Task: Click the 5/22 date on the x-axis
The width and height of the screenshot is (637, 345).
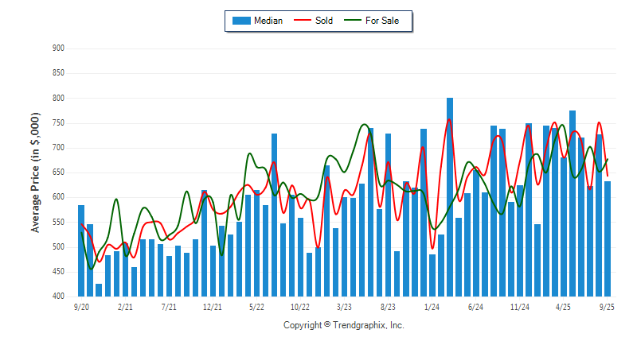Action: pyautogui.click(x=256, y=306)
